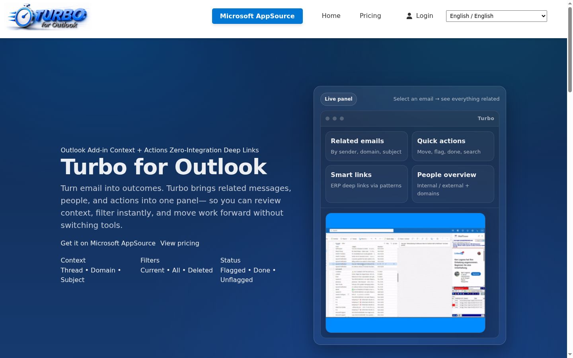Open the English / English language dropdown

coord(497,16)
